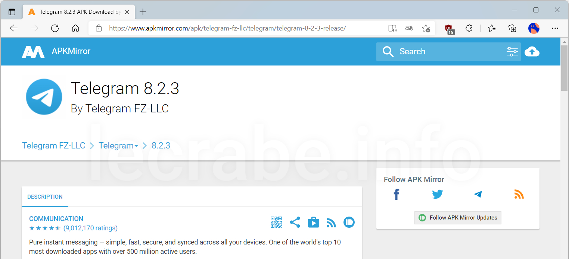Image resolution: width=569 pixels, height=259 pixels.
Task: Switch to the DESCRIPTION tab
Action: coord(45,197)
